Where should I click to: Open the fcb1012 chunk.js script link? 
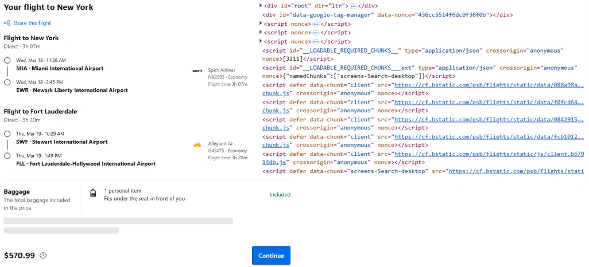point(490,137)
